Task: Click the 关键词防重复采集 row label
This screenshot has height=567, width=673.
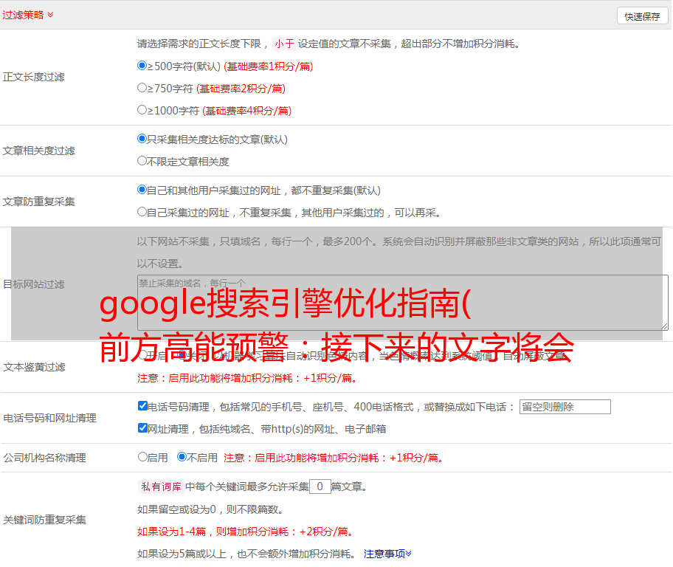Action: click(44, 520)
